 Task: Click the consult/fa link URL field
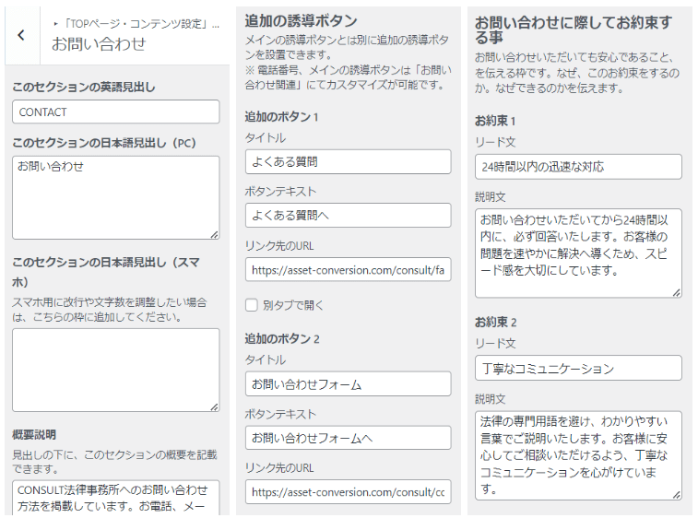pyautogui.click(x=349, y=270)
